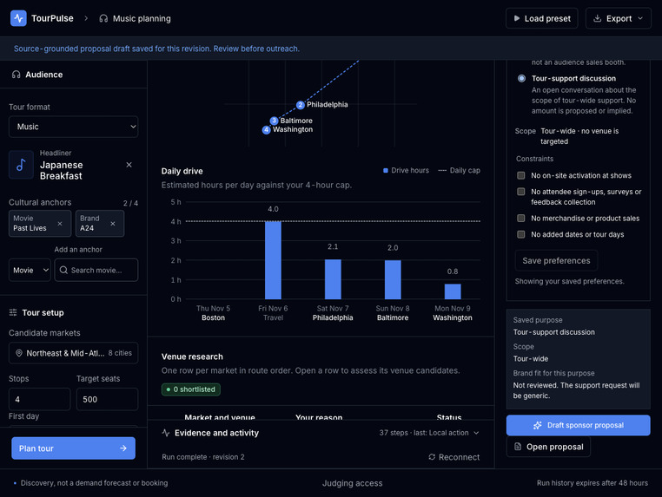Click map stop marker 2 Philadelphia
The image size is (662, 497).
(x=301, y=105)
